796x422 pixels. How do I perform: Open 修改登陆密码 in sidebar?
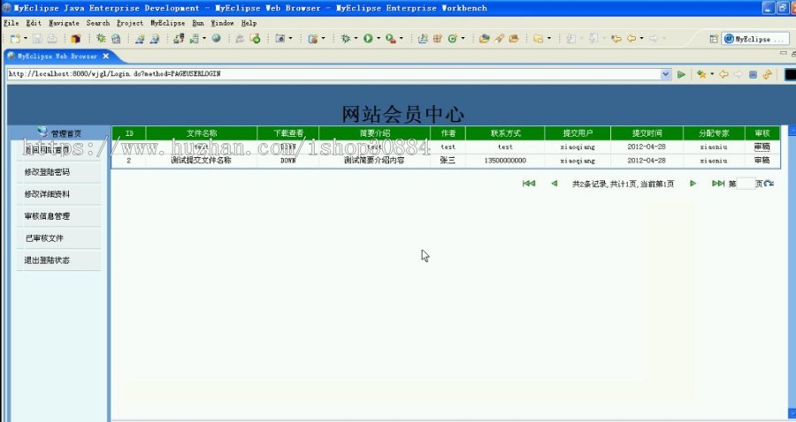click(47, 172)
